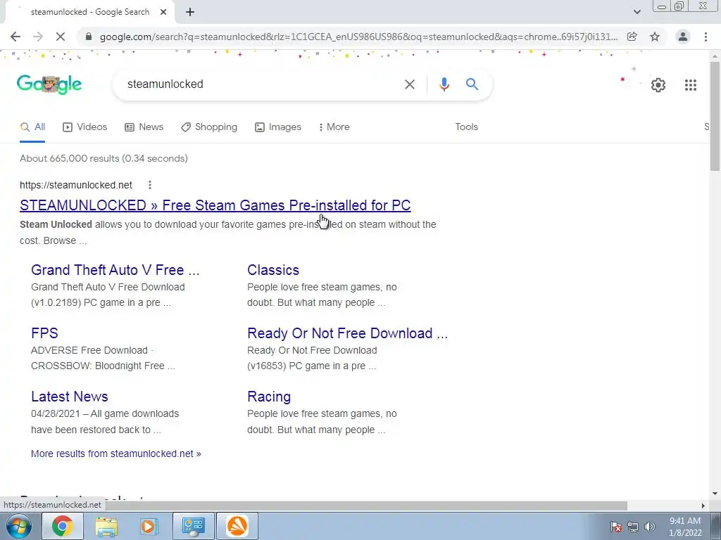This screenshot has width=721, height=540.
Task: Bookmark this page with the star icon
Action: point(655,37)
